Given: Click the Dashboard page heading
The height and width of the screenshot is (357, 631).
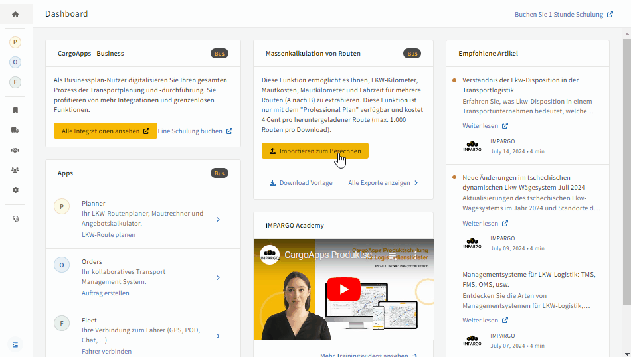Looking at the screenshot, I should [66, 14].
